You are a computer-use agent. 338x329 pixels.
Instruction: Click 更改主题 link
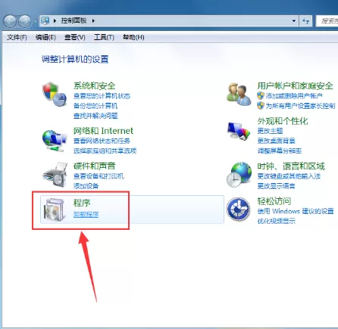270,131
